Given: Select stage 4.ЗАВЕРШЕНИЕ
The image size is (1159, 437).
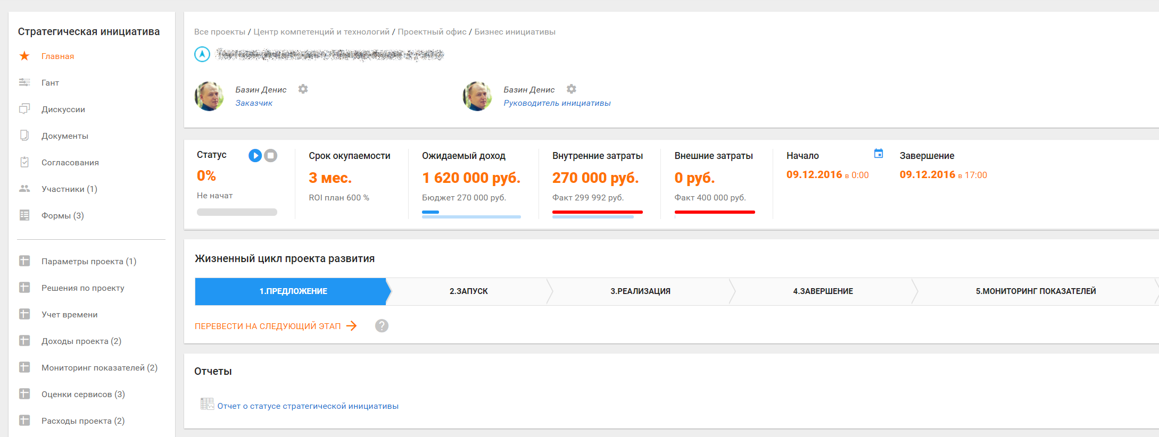Looking at the screenshot, I should pyautogui.click(x=823, y=291).
